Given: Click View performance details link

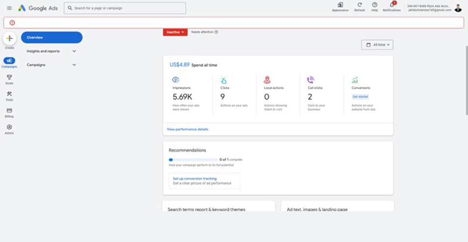Looking at the screenshot, I should point(187,130).
